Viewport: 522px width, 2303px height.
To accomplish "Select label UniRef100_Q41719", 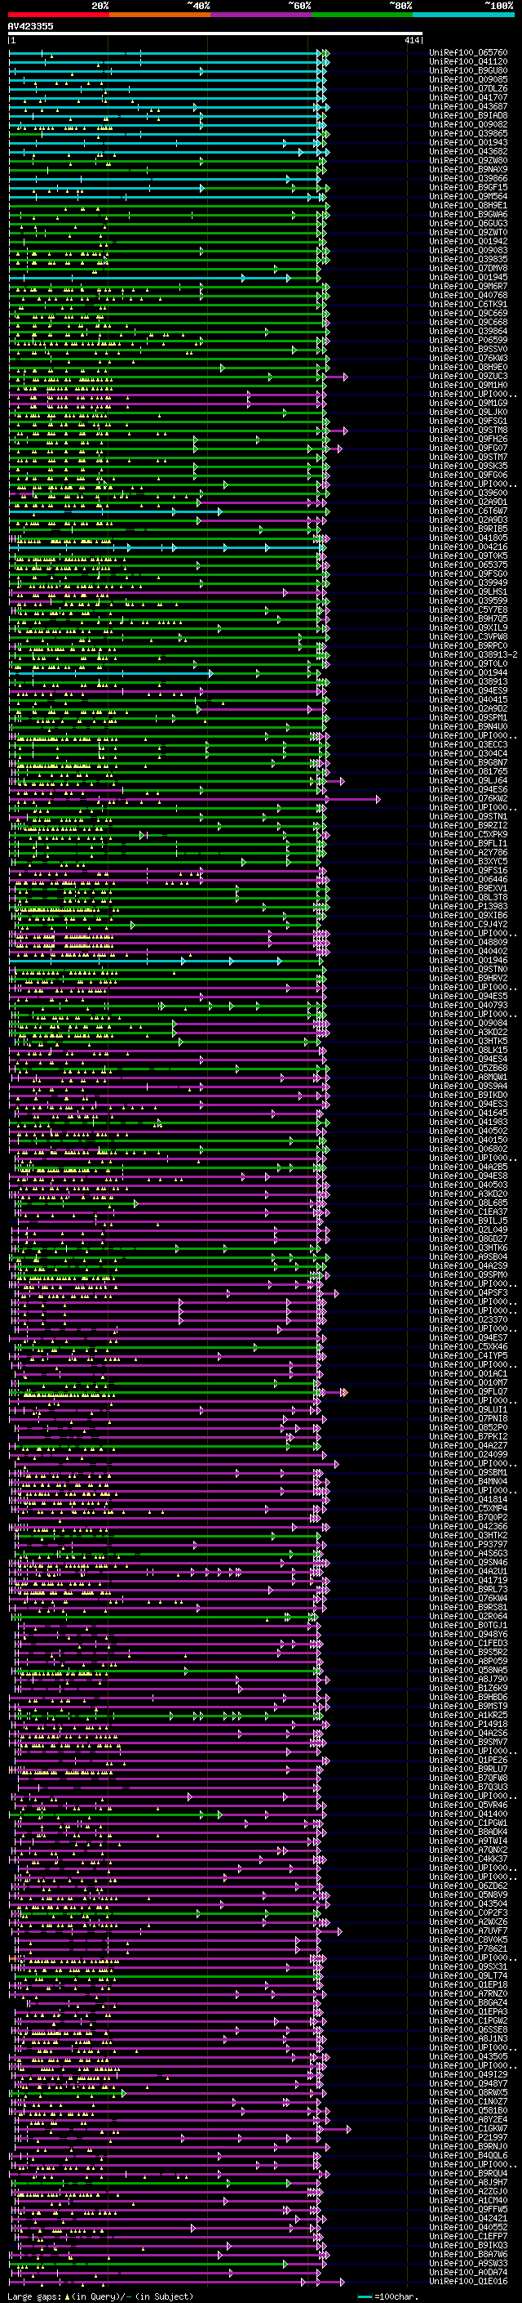I will point(468,1581).
